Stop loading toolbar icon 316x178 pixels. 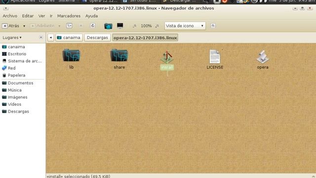[81, 26]
